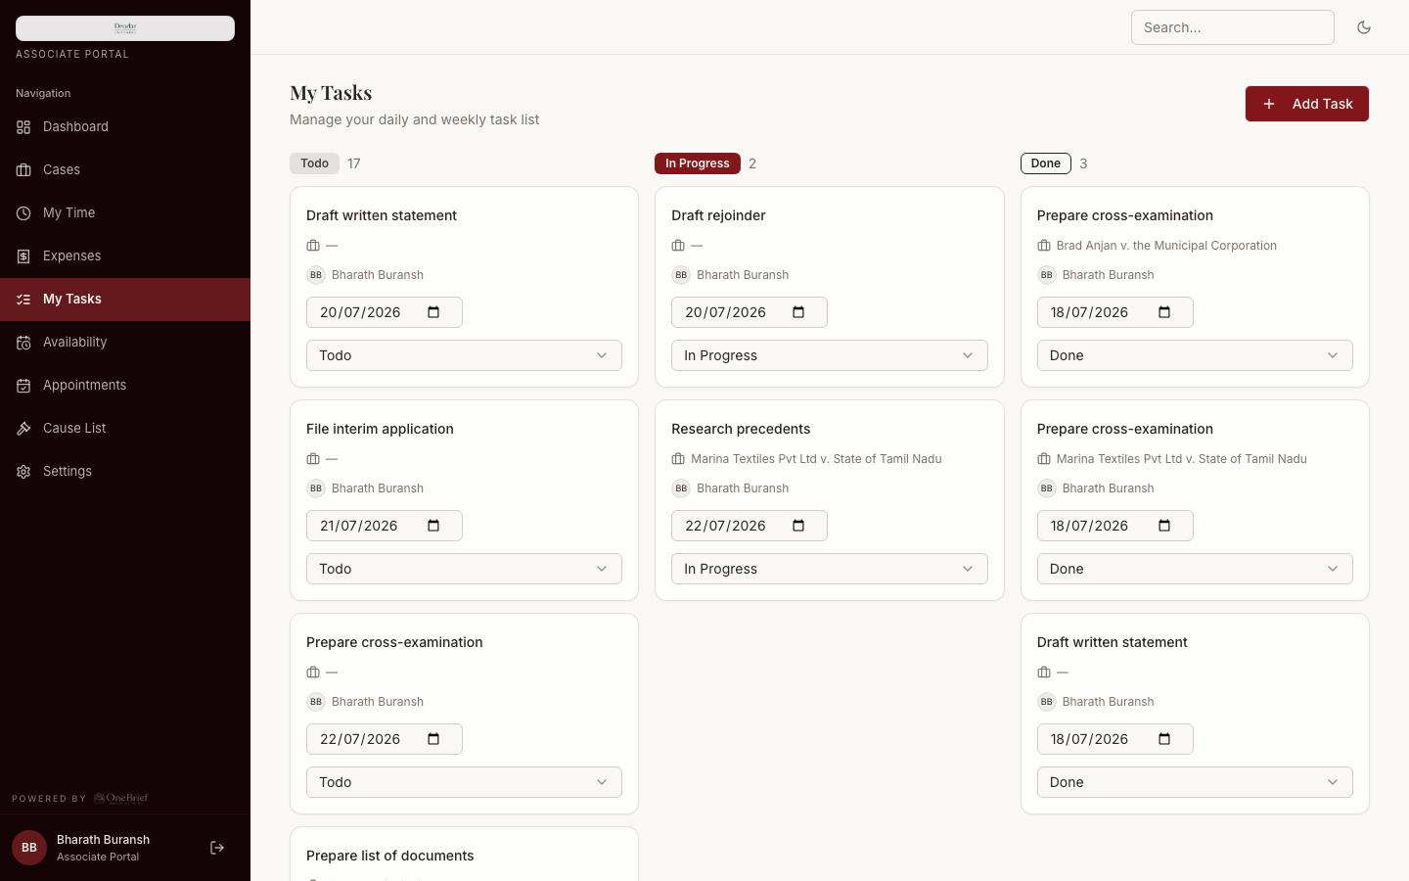
Task: Open status dropdown on Done Draft written statement
Action: coord(1195,782)
